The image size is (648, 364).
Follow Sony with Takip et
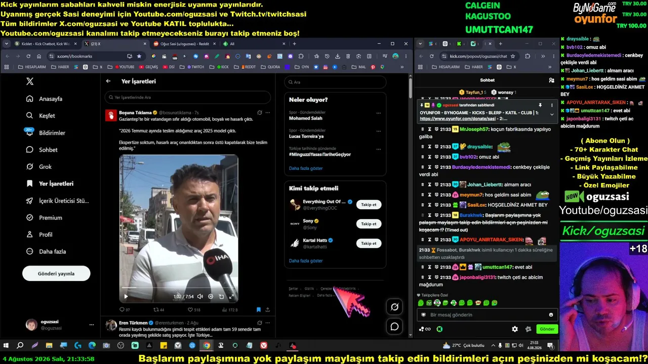369,224
